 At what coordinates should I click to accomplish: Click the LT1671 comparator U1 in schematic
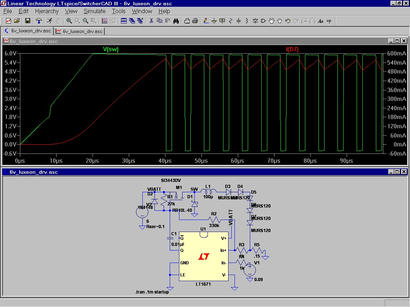point(204,256)
